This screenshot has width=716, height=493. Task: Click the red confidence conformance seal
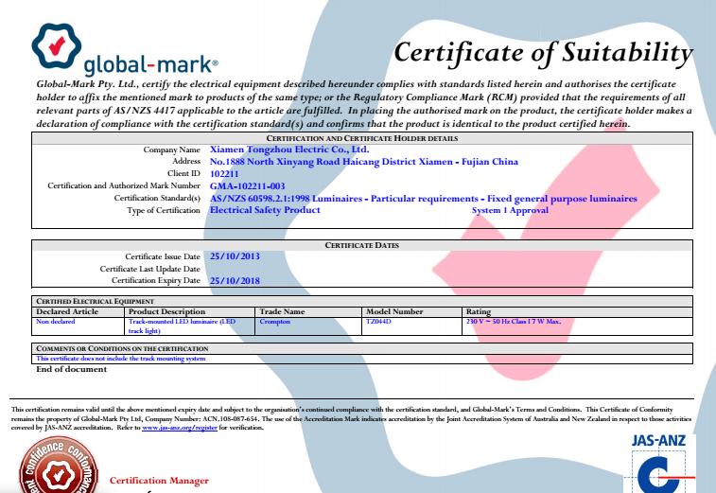click(x=59, y=465)
